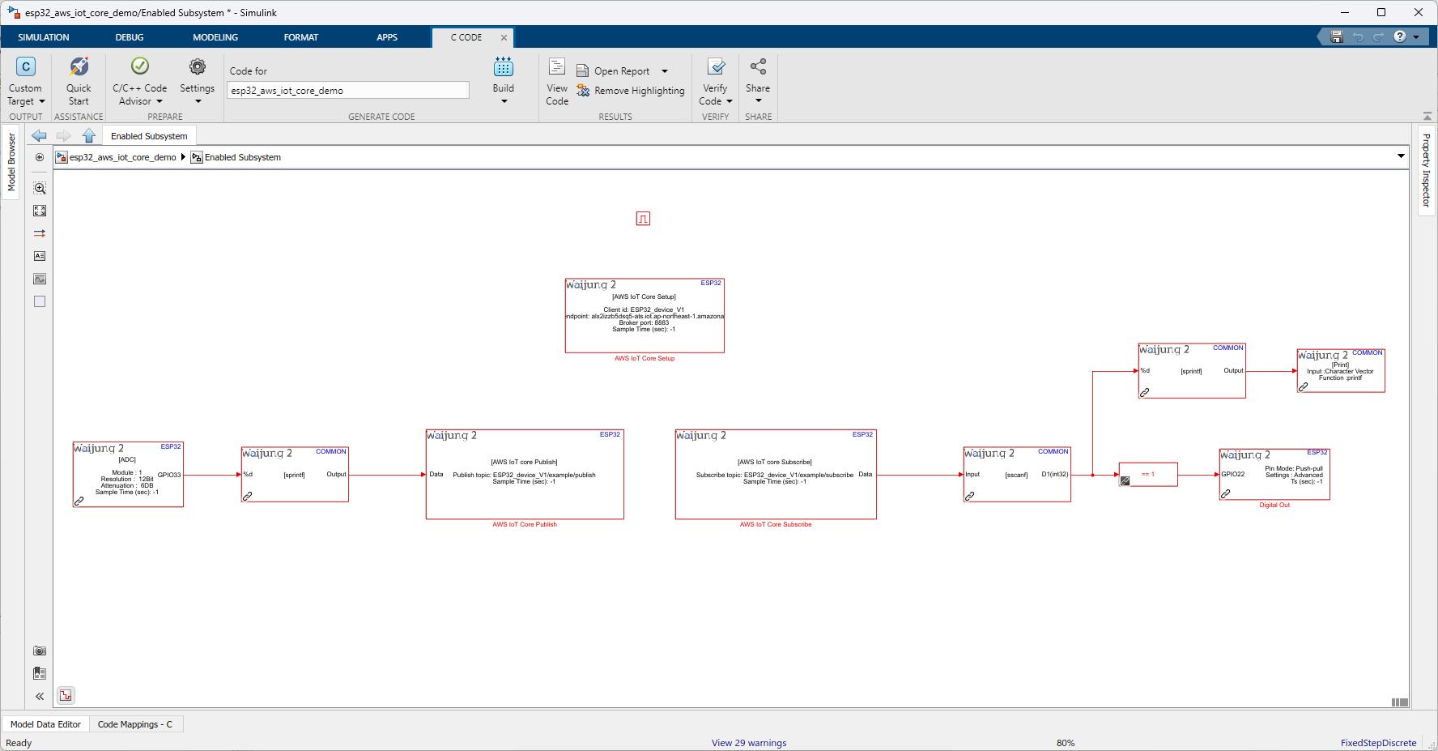The width and height of the screenshot is (1438, 751).
Task: Click the Zoom tool in canvas palette
Action: (40, 188)
